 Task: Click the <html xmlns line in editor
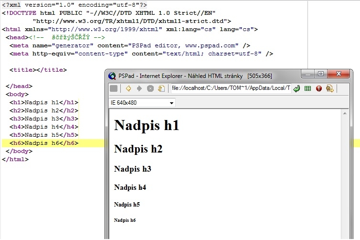pos(130,29)
